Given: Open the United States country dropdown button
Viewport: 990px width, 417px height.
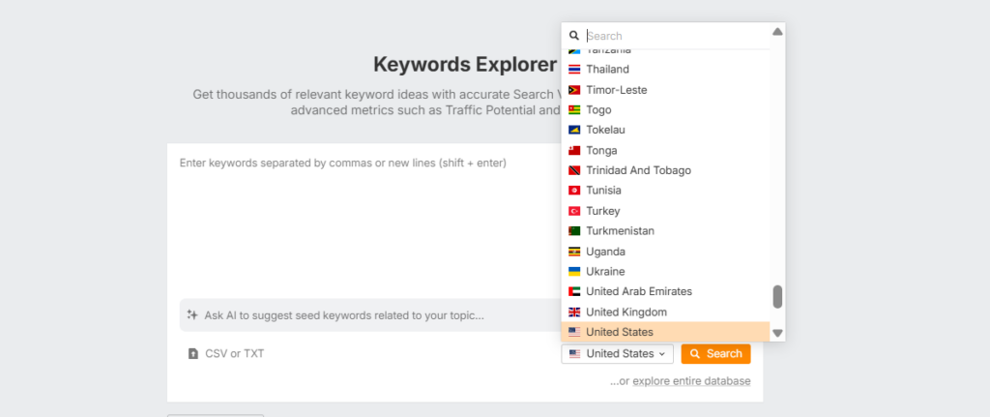Looking at the screenshot, I should click(x=618, y=354).
